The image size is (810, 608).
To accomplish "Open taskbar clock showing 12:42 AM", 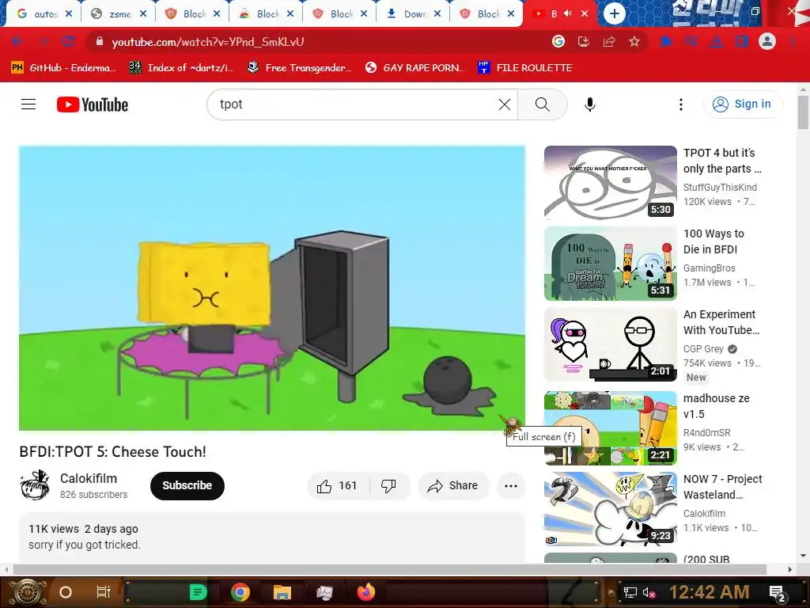I will tap(709, 592).
